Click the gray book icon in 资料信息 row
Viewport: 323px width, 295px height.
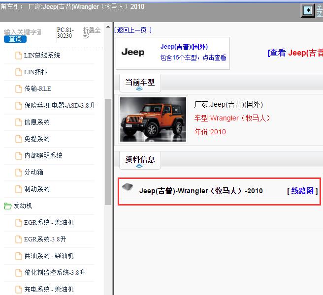[128, 187]
